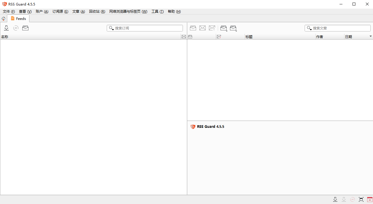Expand search options in the 搜索文章 box
This screenshot has height=204, width=373.
point(309,28)
